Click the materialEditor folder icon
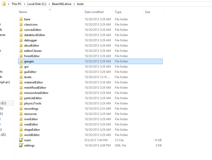 point(21,82)
